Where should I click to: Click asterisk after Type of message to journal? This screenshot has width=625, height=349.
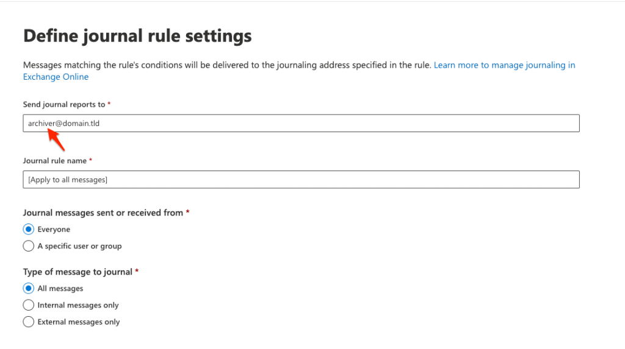137,271
